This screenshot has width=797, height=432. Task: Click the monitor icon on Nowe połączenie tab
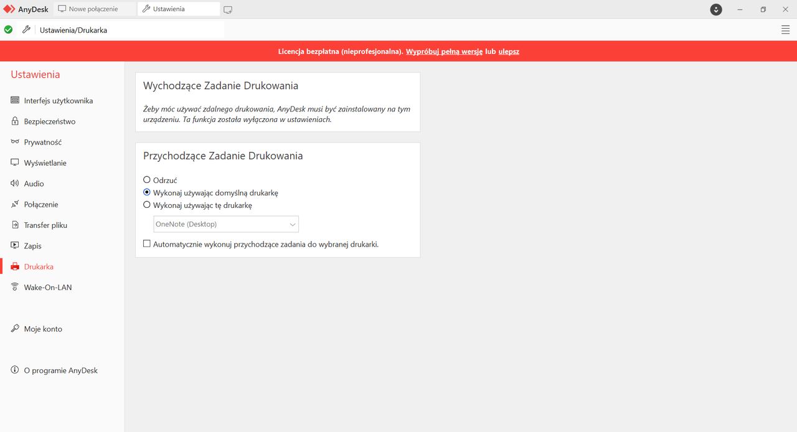click(x=62, y=9)
